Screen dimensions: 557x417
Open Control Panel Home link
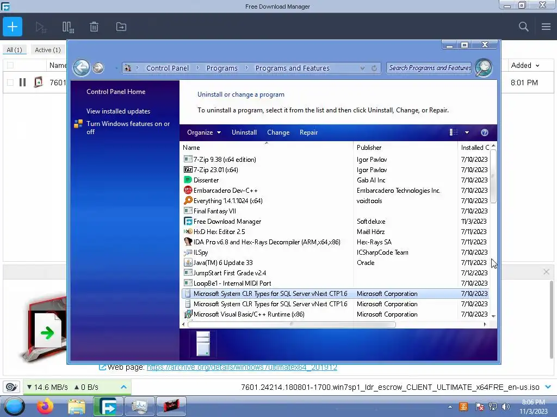point(116,91)
